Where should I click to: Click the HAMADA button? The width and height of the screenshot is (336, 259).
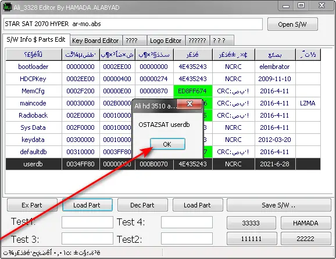point(306,223)
